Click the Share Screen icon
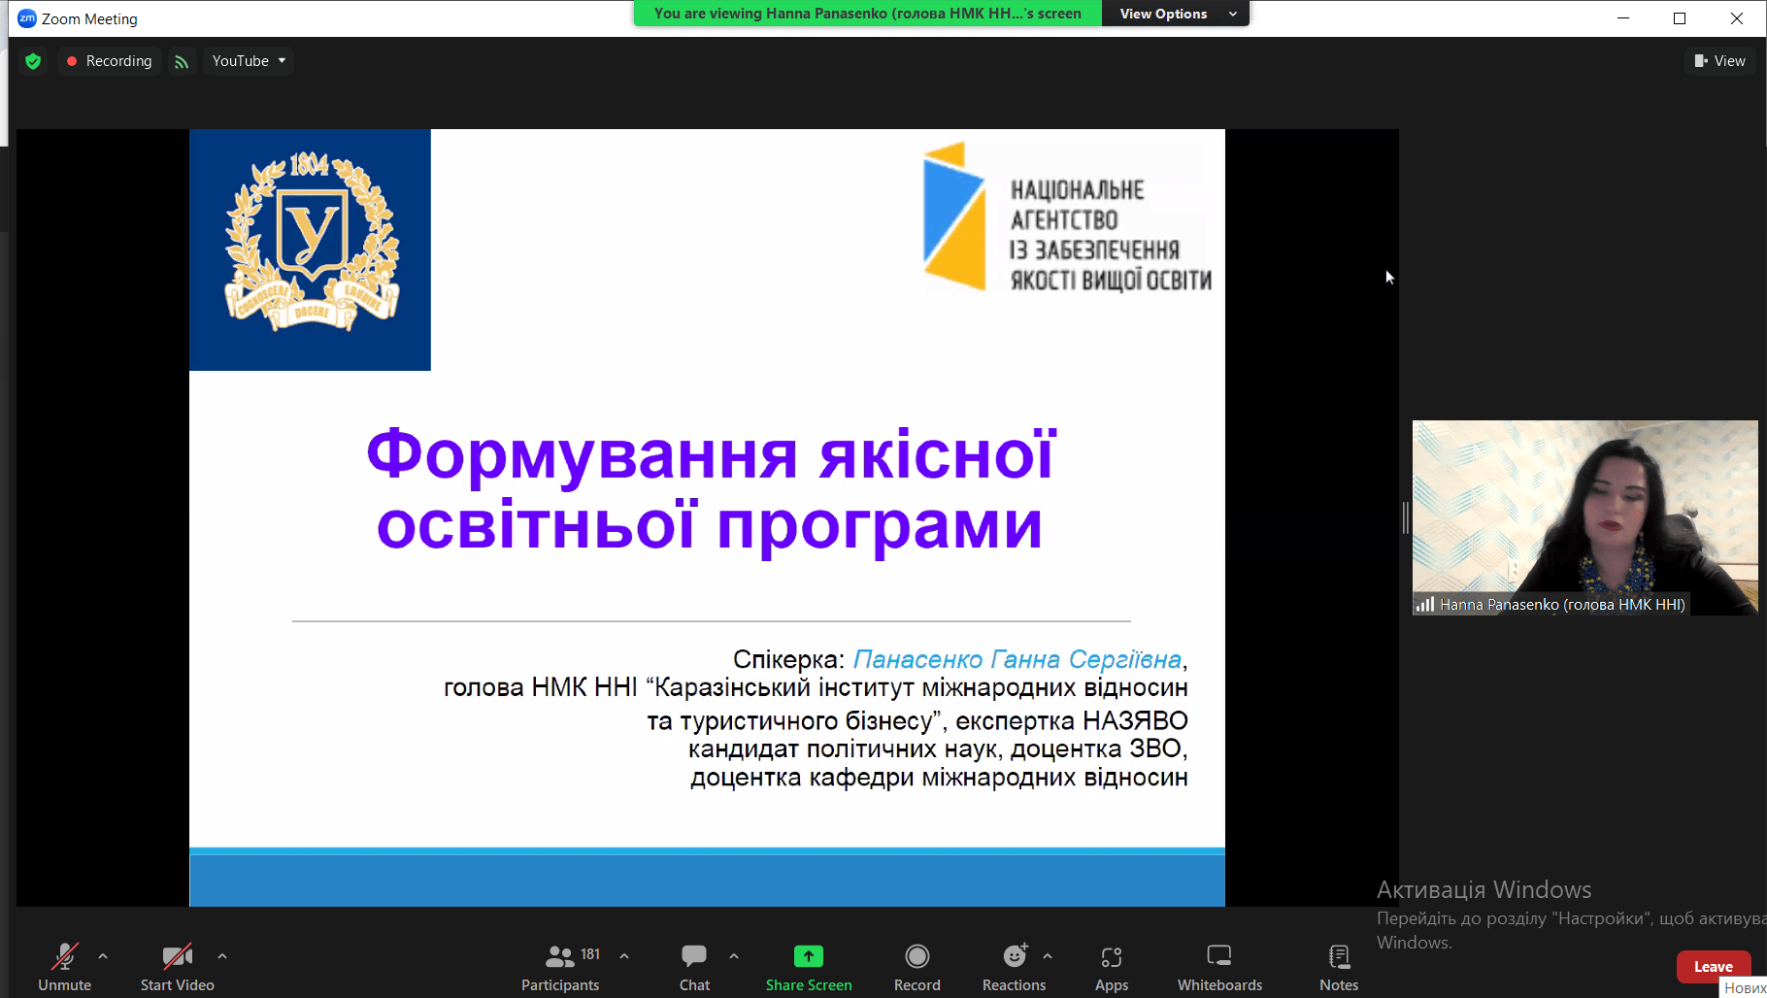Image resolution: width=1767 pixels, height=998 pixels. pos(808,957)
